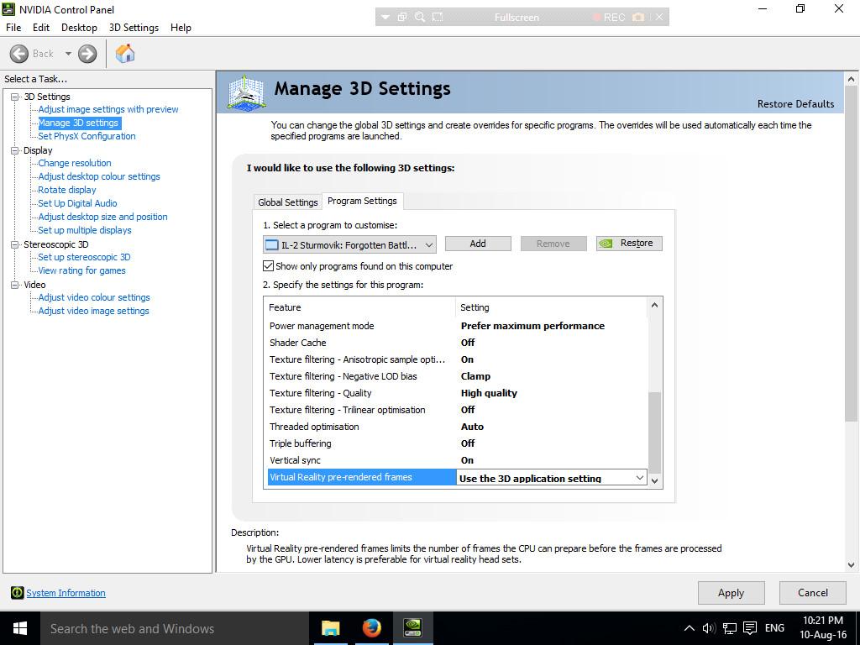860x645 pixels.
Task: Click the NVIDIA logo on Restore button
Action: pyautogui.click(x=606, y=244)
